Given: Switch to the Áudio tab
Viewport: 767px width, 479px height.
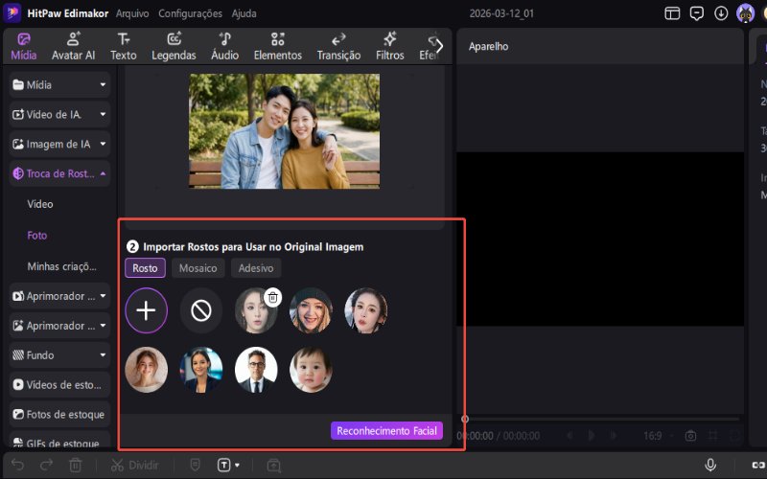Looking at the screenshot, I should 225,46.
